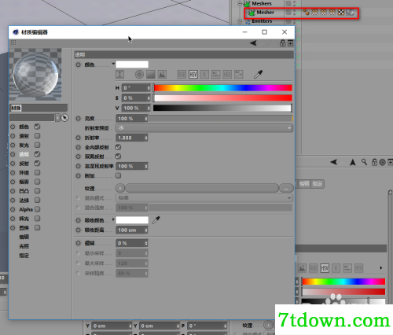393x335 pixels.
Task: Select the color wheel mode icon
Action: click(x=139, y=75)
